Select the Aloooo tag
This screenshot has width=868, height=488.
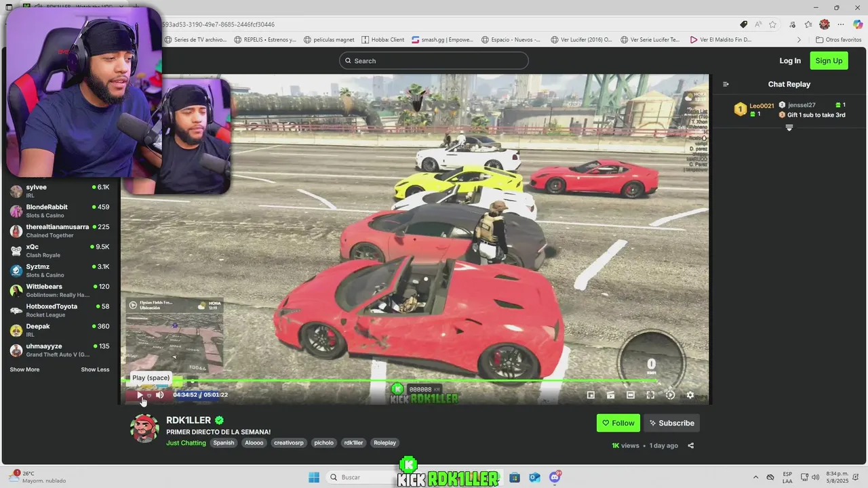pyautogui.click(x=254, y=443)
